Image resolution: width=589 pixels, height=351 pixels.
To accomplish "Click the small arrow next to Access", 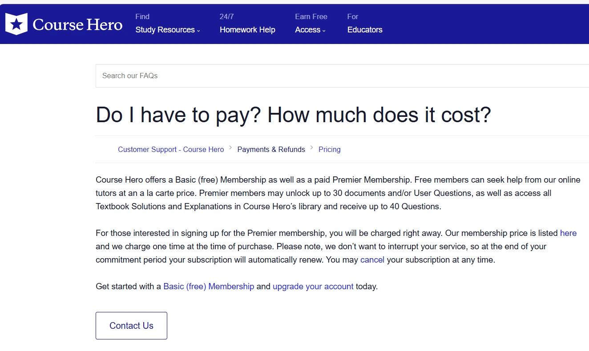I will [x=324, y=31].
